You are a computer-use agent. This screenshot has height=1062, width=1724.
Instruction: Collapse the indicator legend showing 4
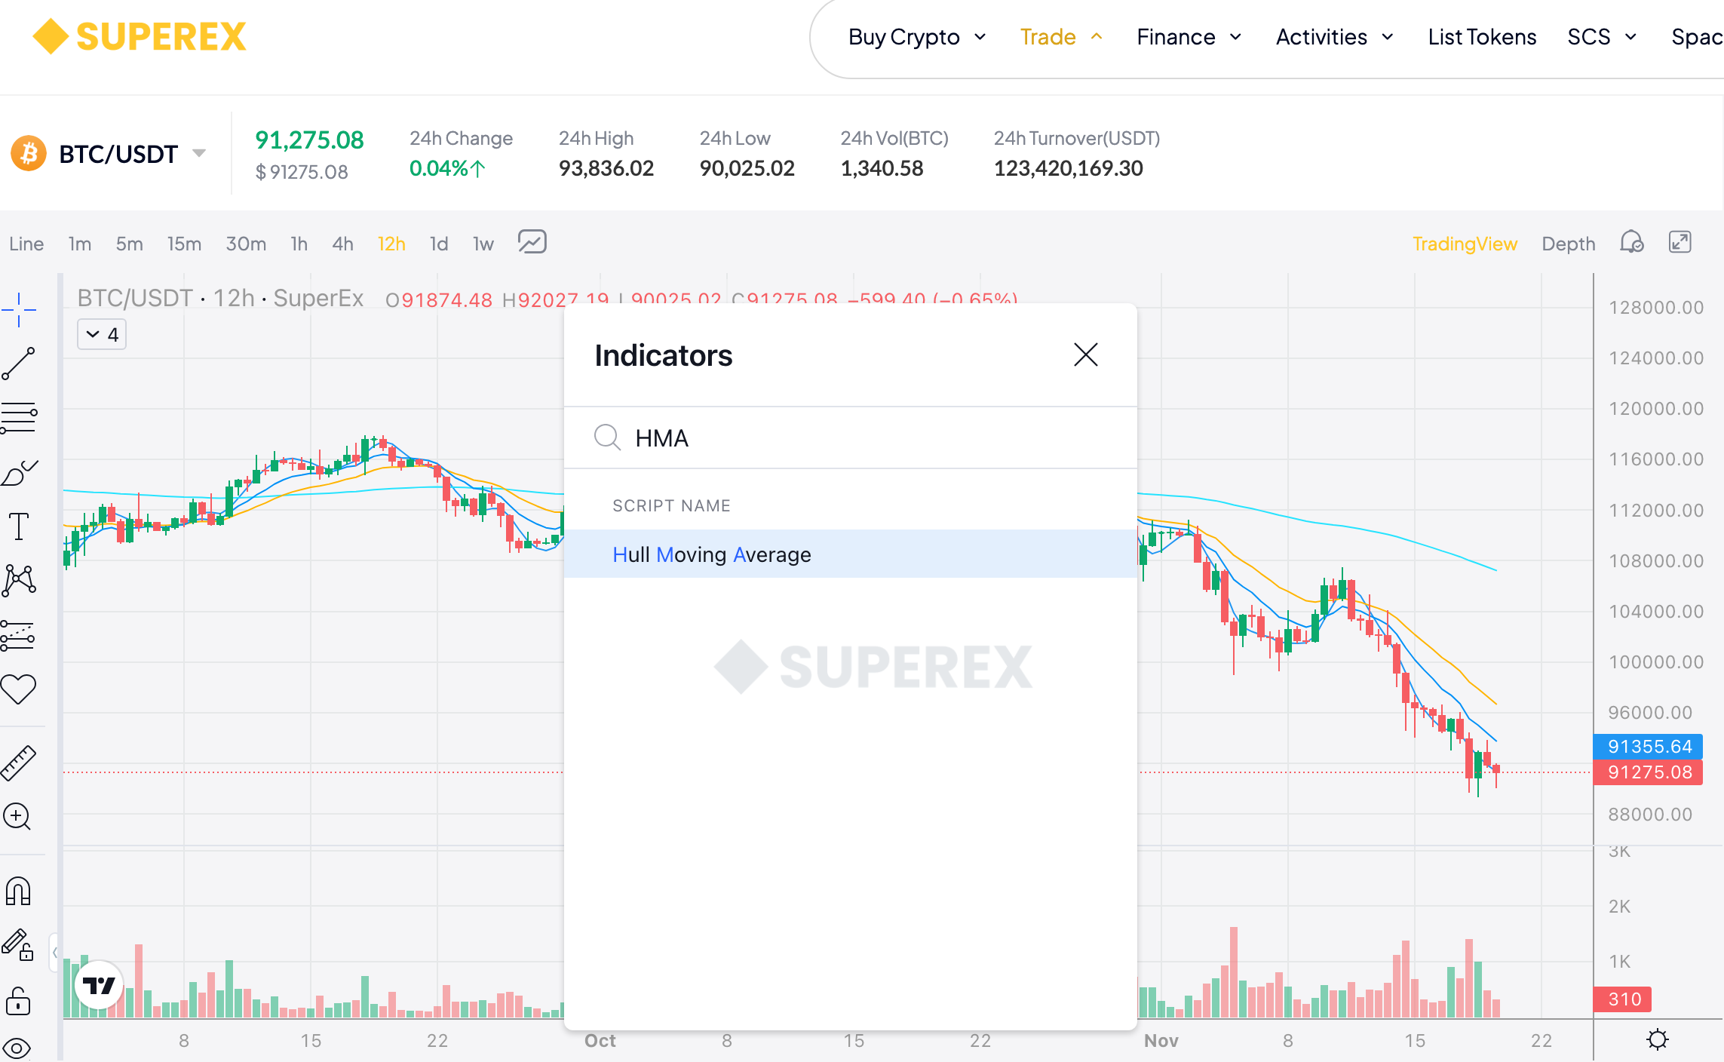(x=102, y=334)
